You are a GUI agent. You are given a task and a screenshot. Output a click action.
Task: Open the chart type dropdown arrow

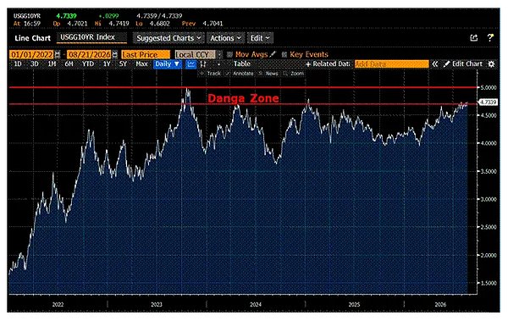tap(218, 64)
